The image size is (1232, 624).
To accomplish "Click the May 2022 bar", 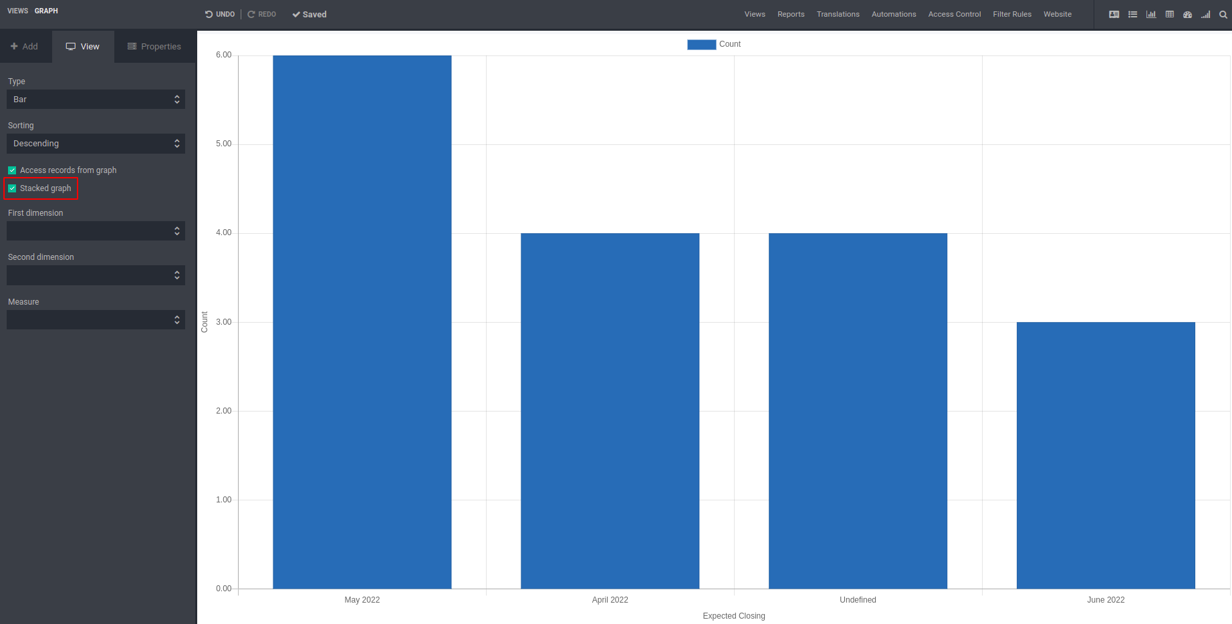I will click(362, 322).
